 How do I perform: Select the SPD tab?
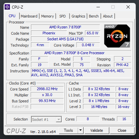coord(63,16)
